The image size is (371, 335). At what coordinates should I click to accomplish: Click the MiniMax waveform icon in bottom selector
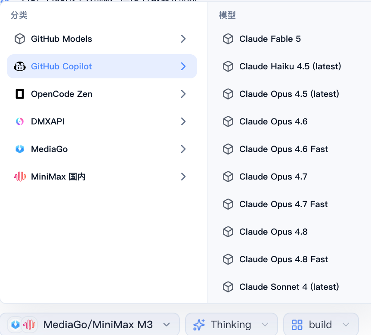click(29, 324)
